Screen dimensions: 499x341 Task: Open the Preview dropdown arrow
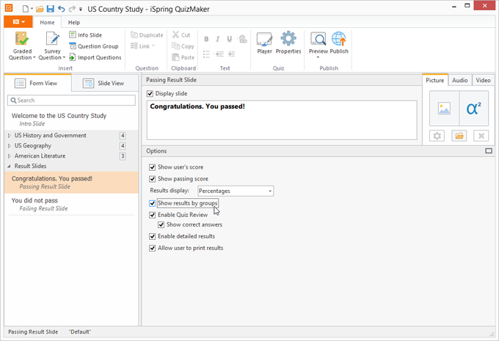point(318,57)
